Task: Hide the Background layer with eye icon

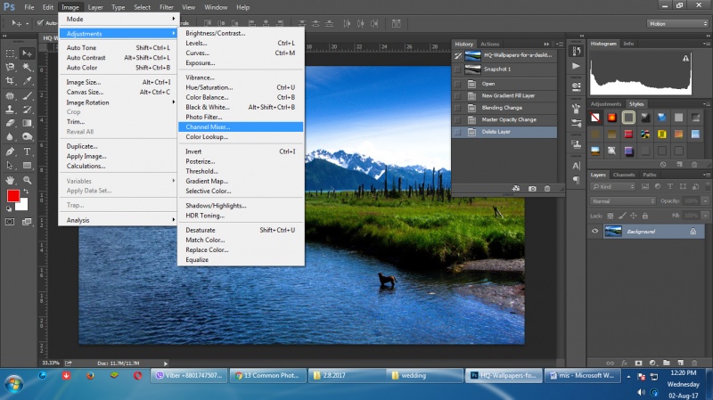Action: tap(595, 231)
